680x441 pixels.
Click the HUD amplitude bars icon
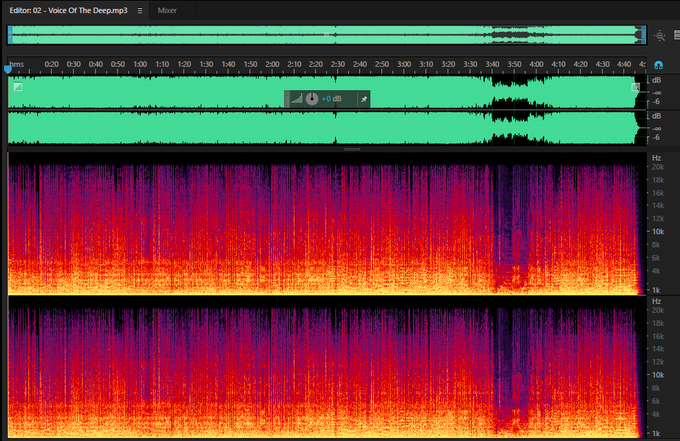pyautogui.click(x=297, y=99)
